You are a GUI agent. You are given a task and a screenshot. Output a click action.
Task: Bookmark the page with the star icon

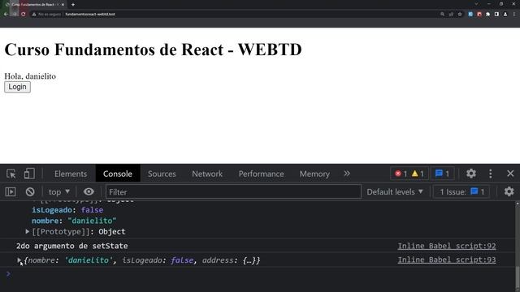[x=460, y=15]
